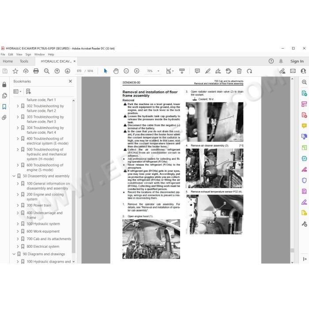
Task: Open the Protect shield tool in right pane
Action: pos(304,180)
